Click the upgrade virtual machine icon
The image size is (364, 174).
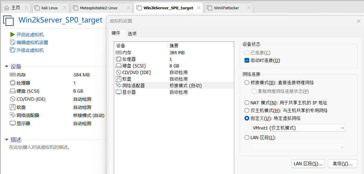12,50
